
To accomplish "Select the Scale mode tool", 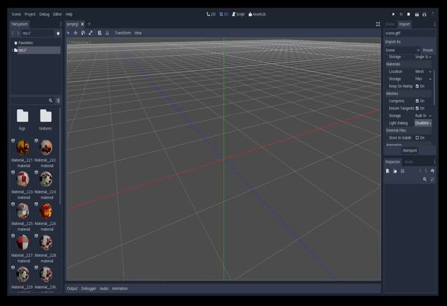I will 91,33.
